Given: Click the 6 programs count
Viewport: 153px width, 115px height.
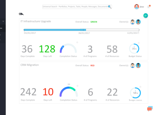Looking at the screenshot, I should point(90,92).
